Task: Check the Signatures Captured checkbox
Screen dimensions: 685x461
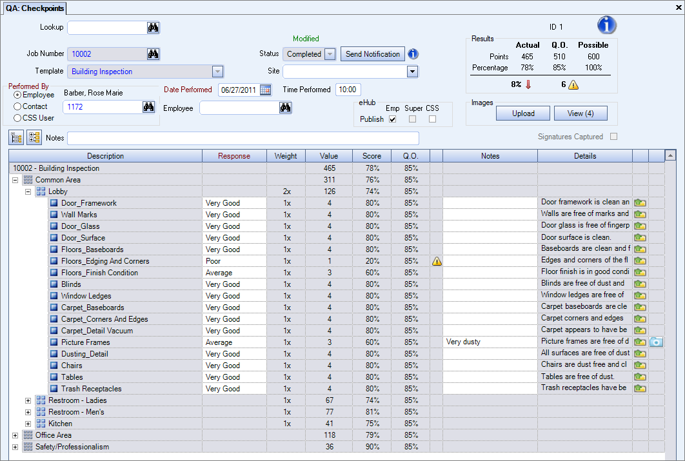Action: [x=613, y=136]
